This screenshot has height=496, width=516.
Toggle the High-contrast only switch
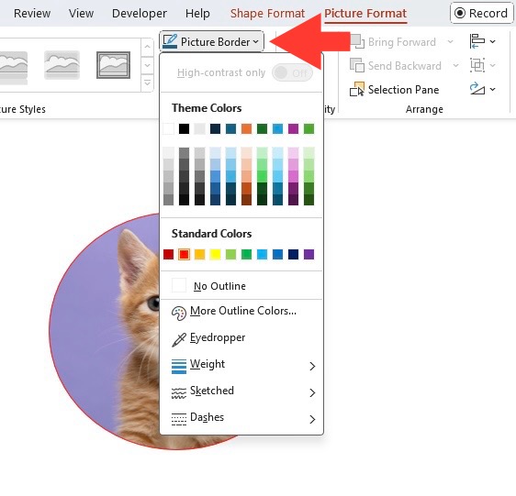pyautogui.click(x=292, y=72)
